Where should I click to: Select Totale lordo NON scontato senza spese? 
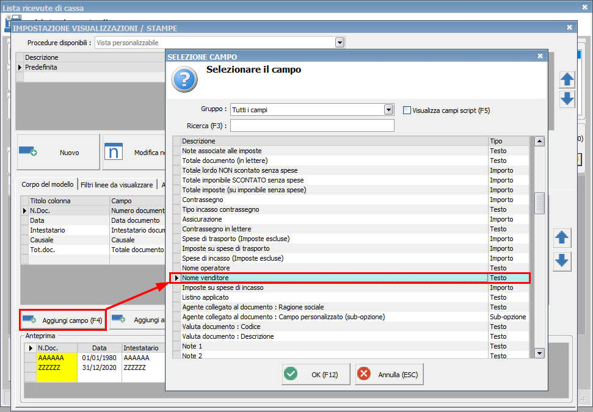pyautogui.click(x=351, y=170)
